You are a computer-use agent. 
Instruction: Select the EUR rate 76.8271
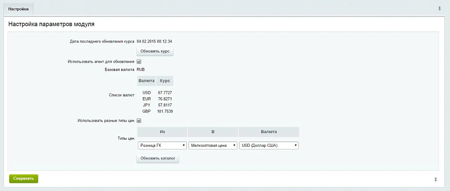tap(165, 99)
